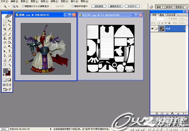The width and height of the screenshot is (189, 131).
Task: Switch to Full Screen Mode
Action: (10, 85)
